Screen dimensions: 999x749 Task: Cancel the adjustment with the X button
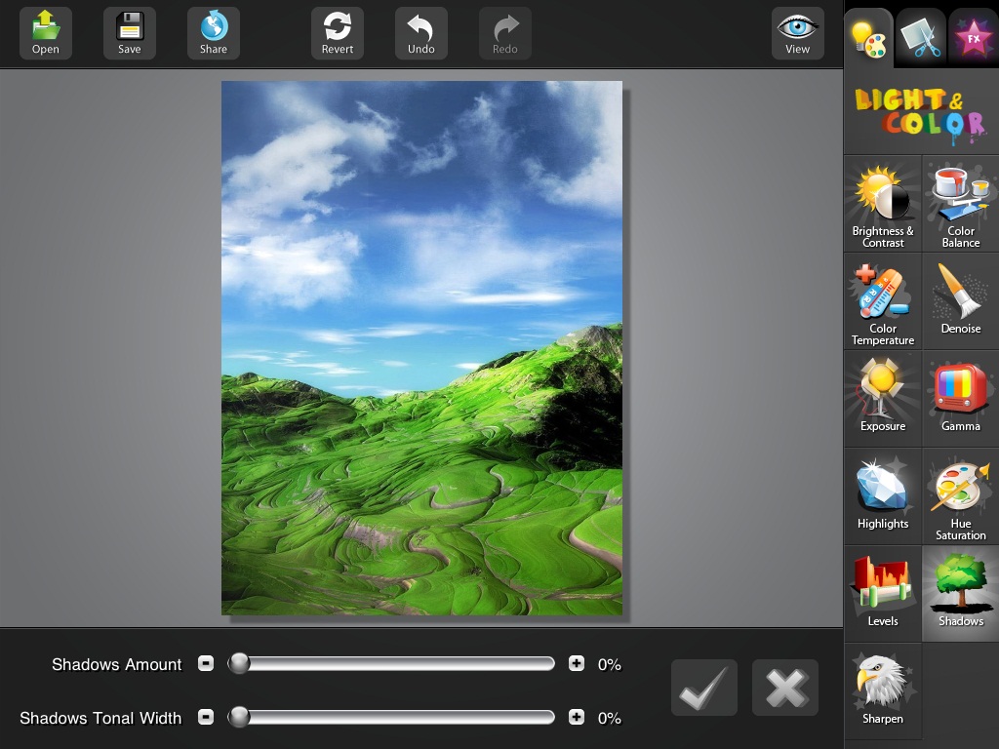(x=785, y=689)
